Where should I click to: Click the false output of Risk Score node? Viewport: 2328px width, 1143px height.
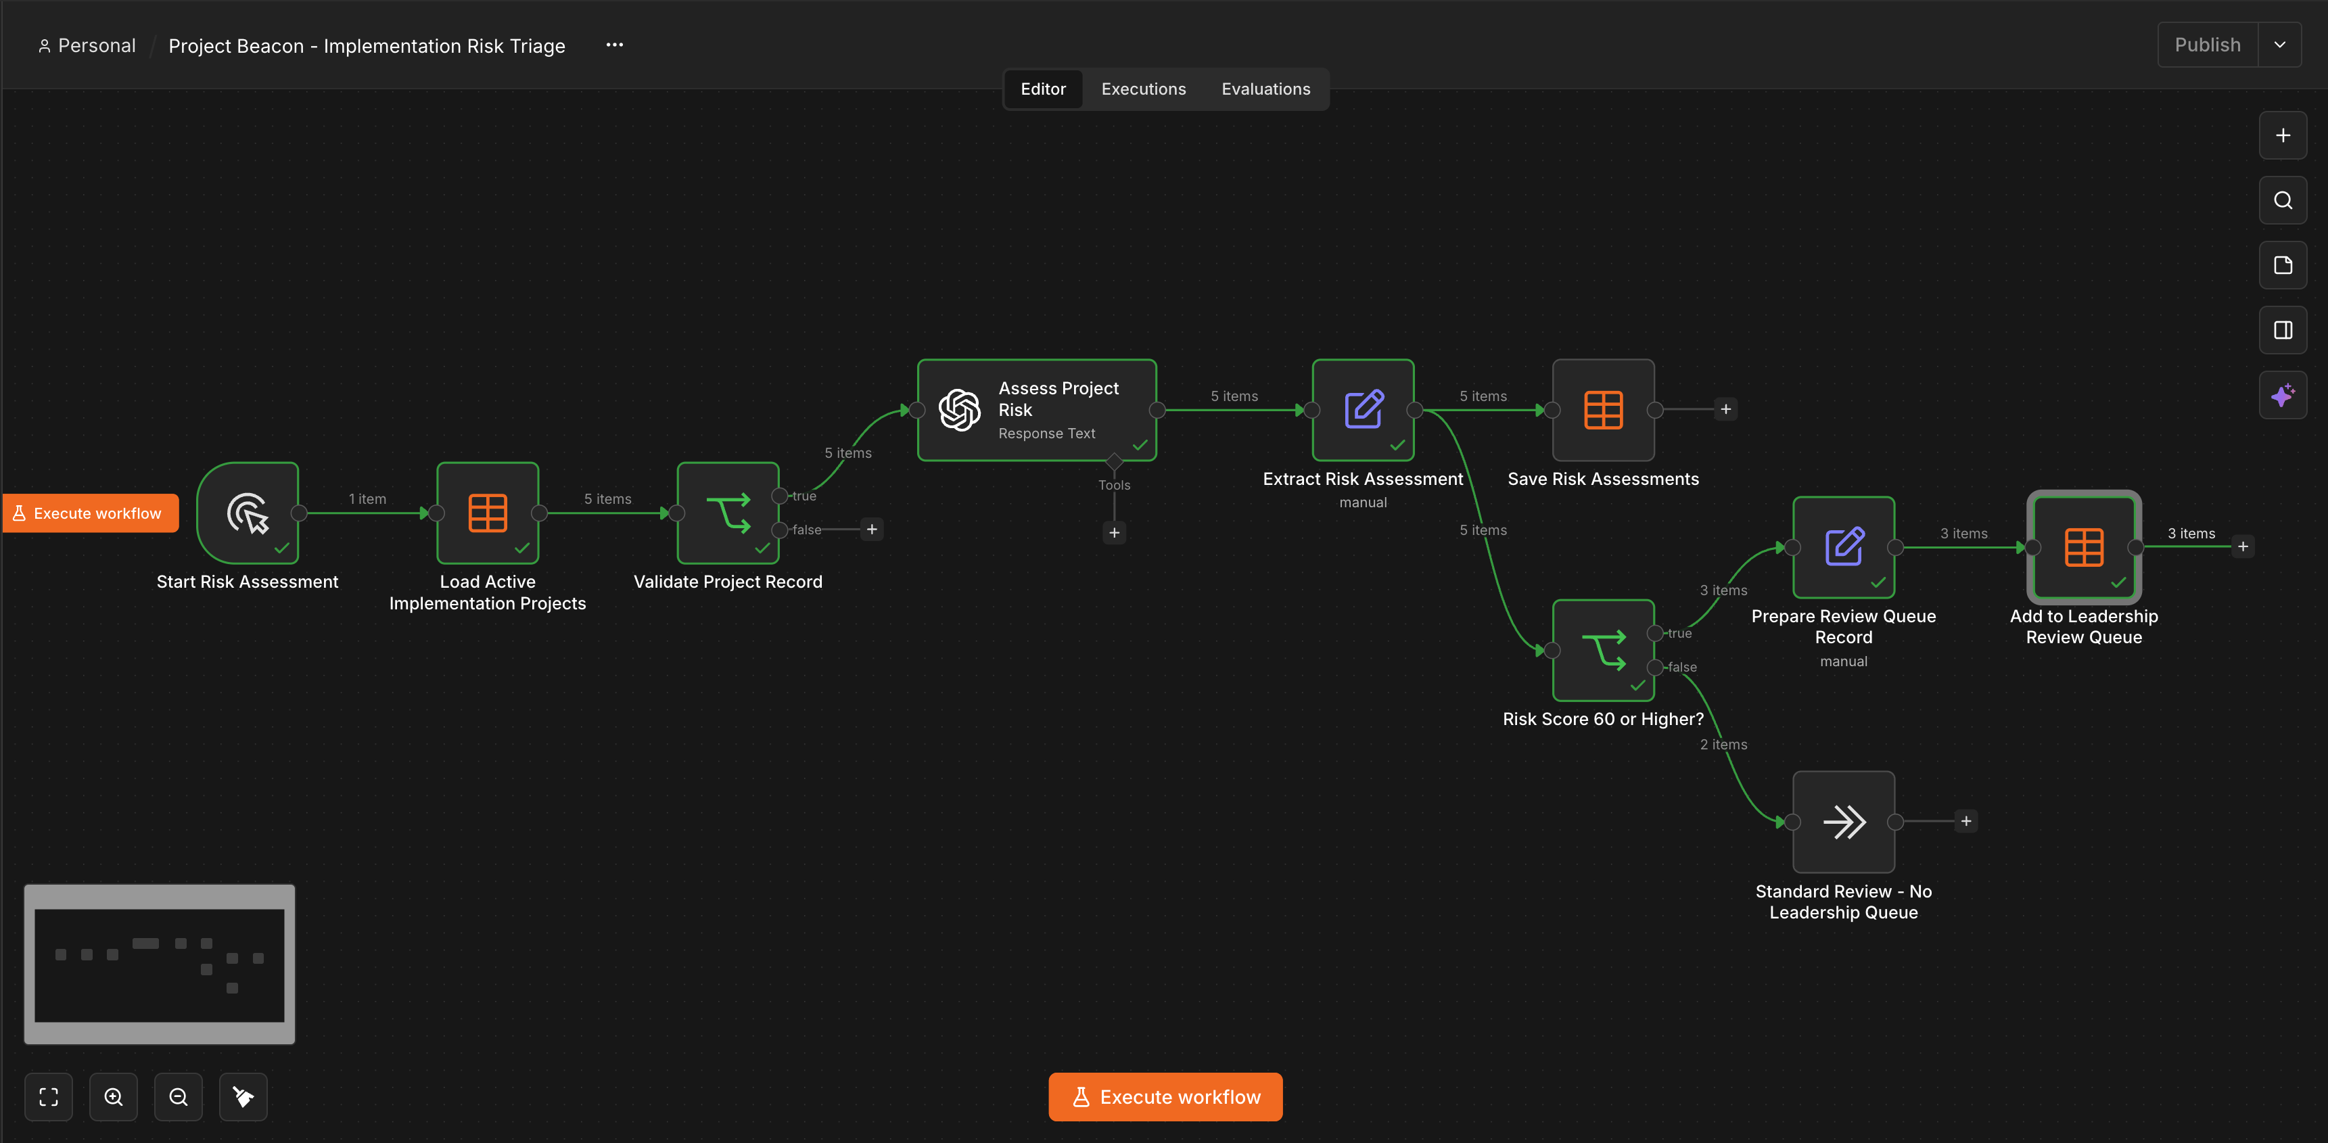(1655, 668)
